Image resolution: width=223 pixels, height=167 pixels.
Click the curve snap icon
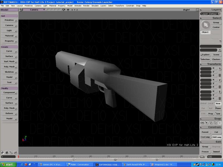[x=211, y=123]
